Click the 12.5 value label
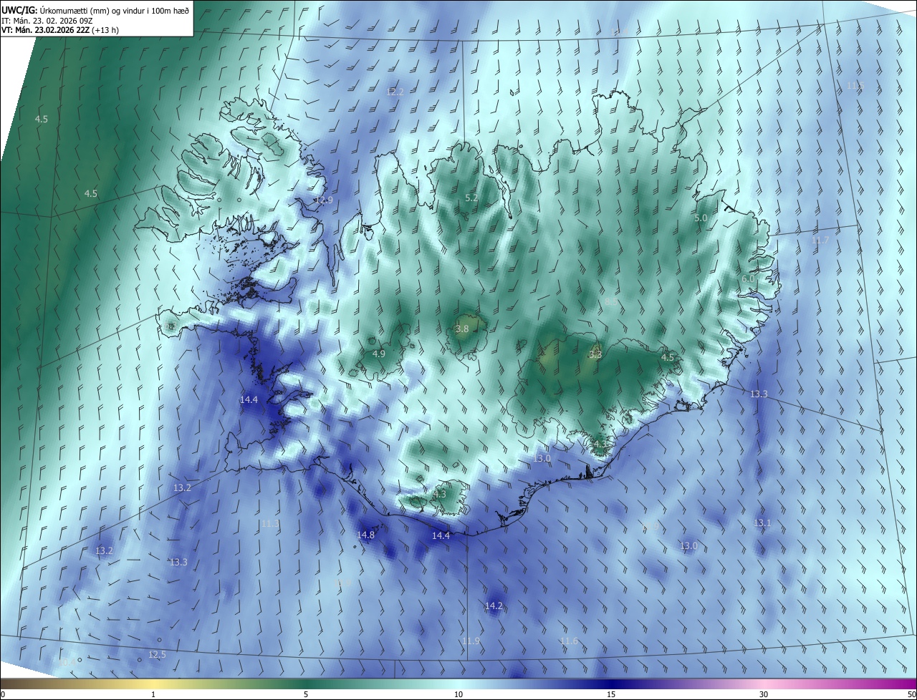Image resolution: width=917 pixels, height=700 pixels. (157, 654)
